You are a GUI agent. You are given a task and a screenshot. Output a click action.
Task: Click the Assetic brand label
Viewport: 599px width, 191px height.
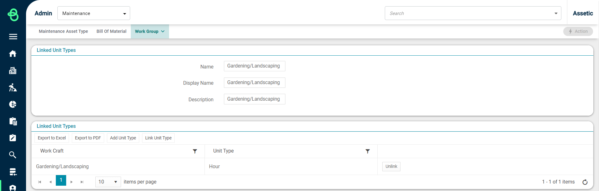583,13
